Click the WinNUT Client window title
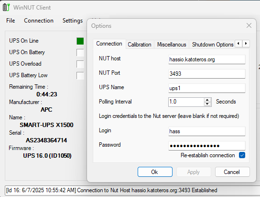Viewport: 260px width, 197px height. tap(32, 8)
